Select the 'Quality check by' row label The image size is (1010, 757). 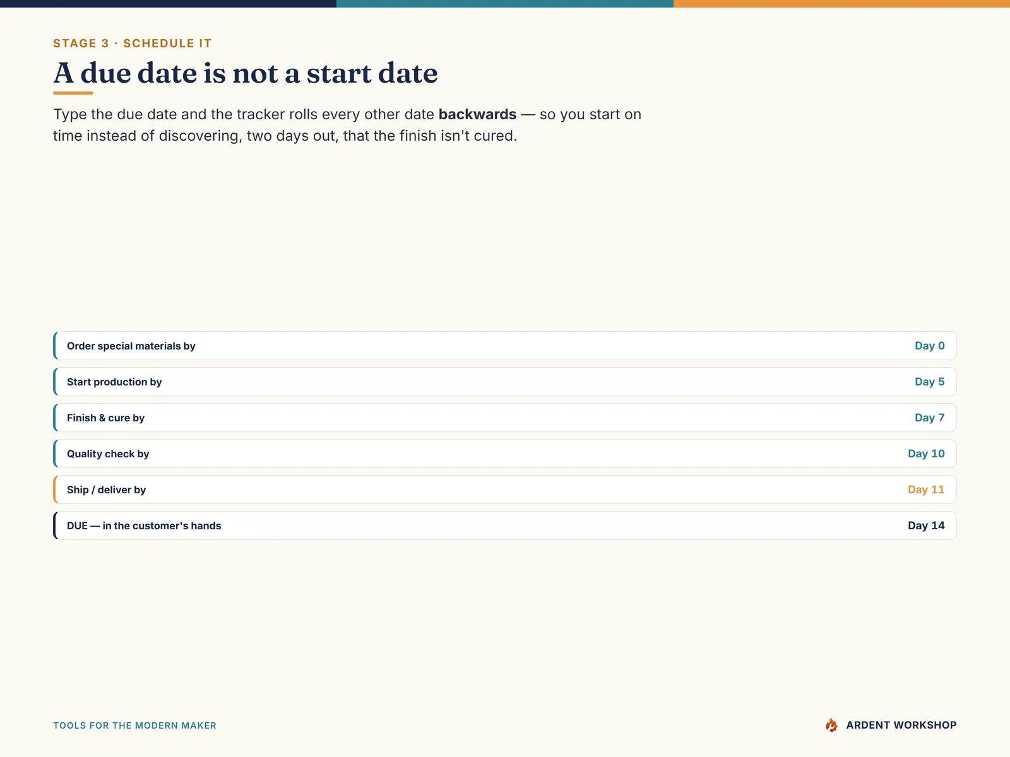click(108, 454)
